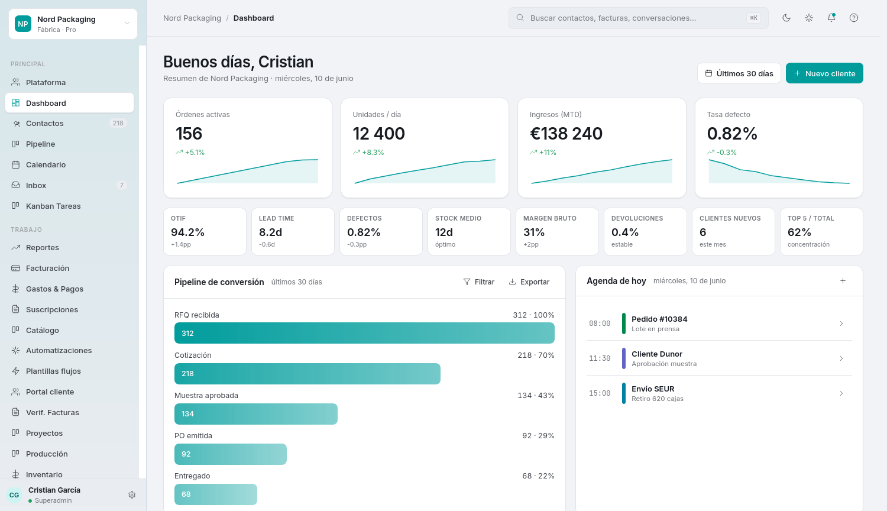Click the CLIENTES NUEVOS 6 tile

coord(733,231)
